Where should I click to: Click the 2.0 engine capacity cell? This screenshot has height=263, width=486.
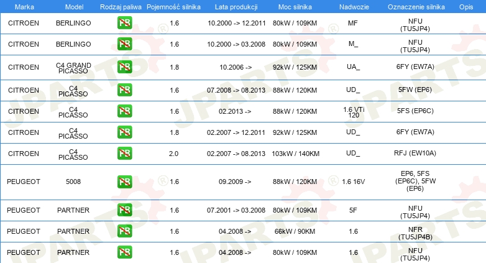point(173,154)
